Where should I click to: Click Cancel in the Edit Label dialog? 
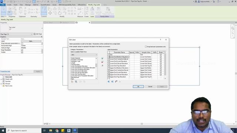pyautogui.click(x=150, y=86)
